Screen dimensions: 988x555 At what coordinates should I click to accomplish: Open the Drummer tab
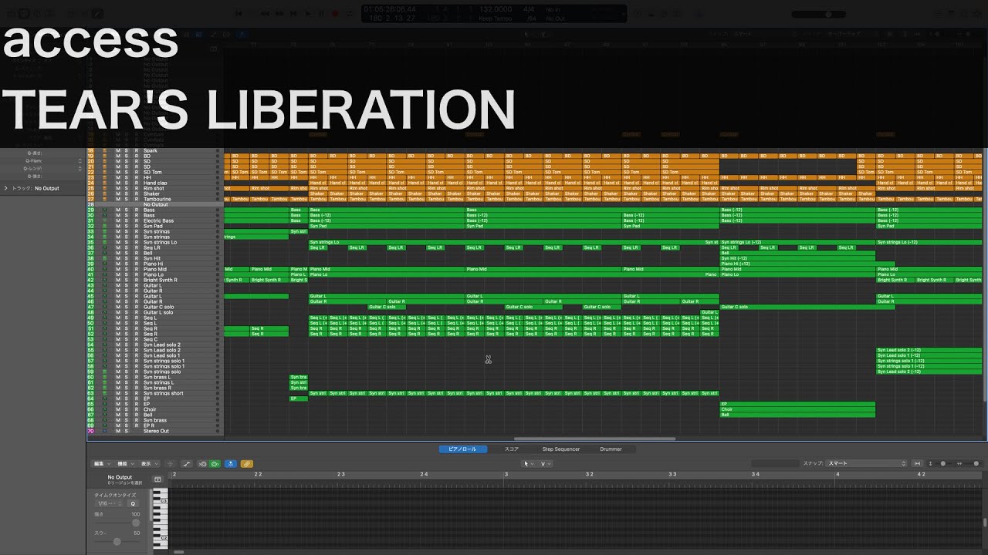point(611,449)
